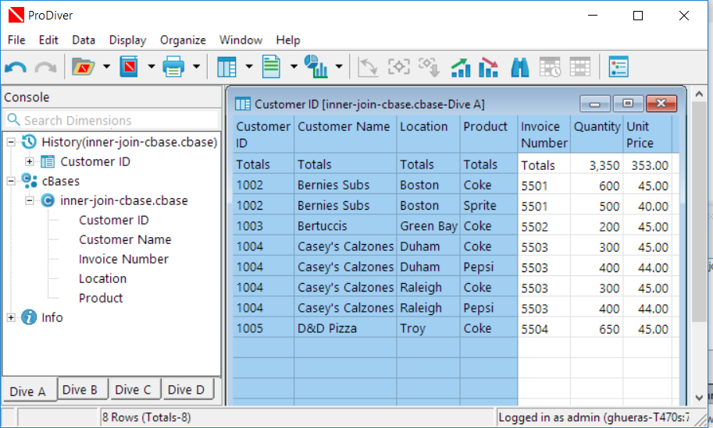The width and height of the screenshot is (713, 428).
Task: Click the grayed table grid toolbar icon
Action: (x=579, y=67)
